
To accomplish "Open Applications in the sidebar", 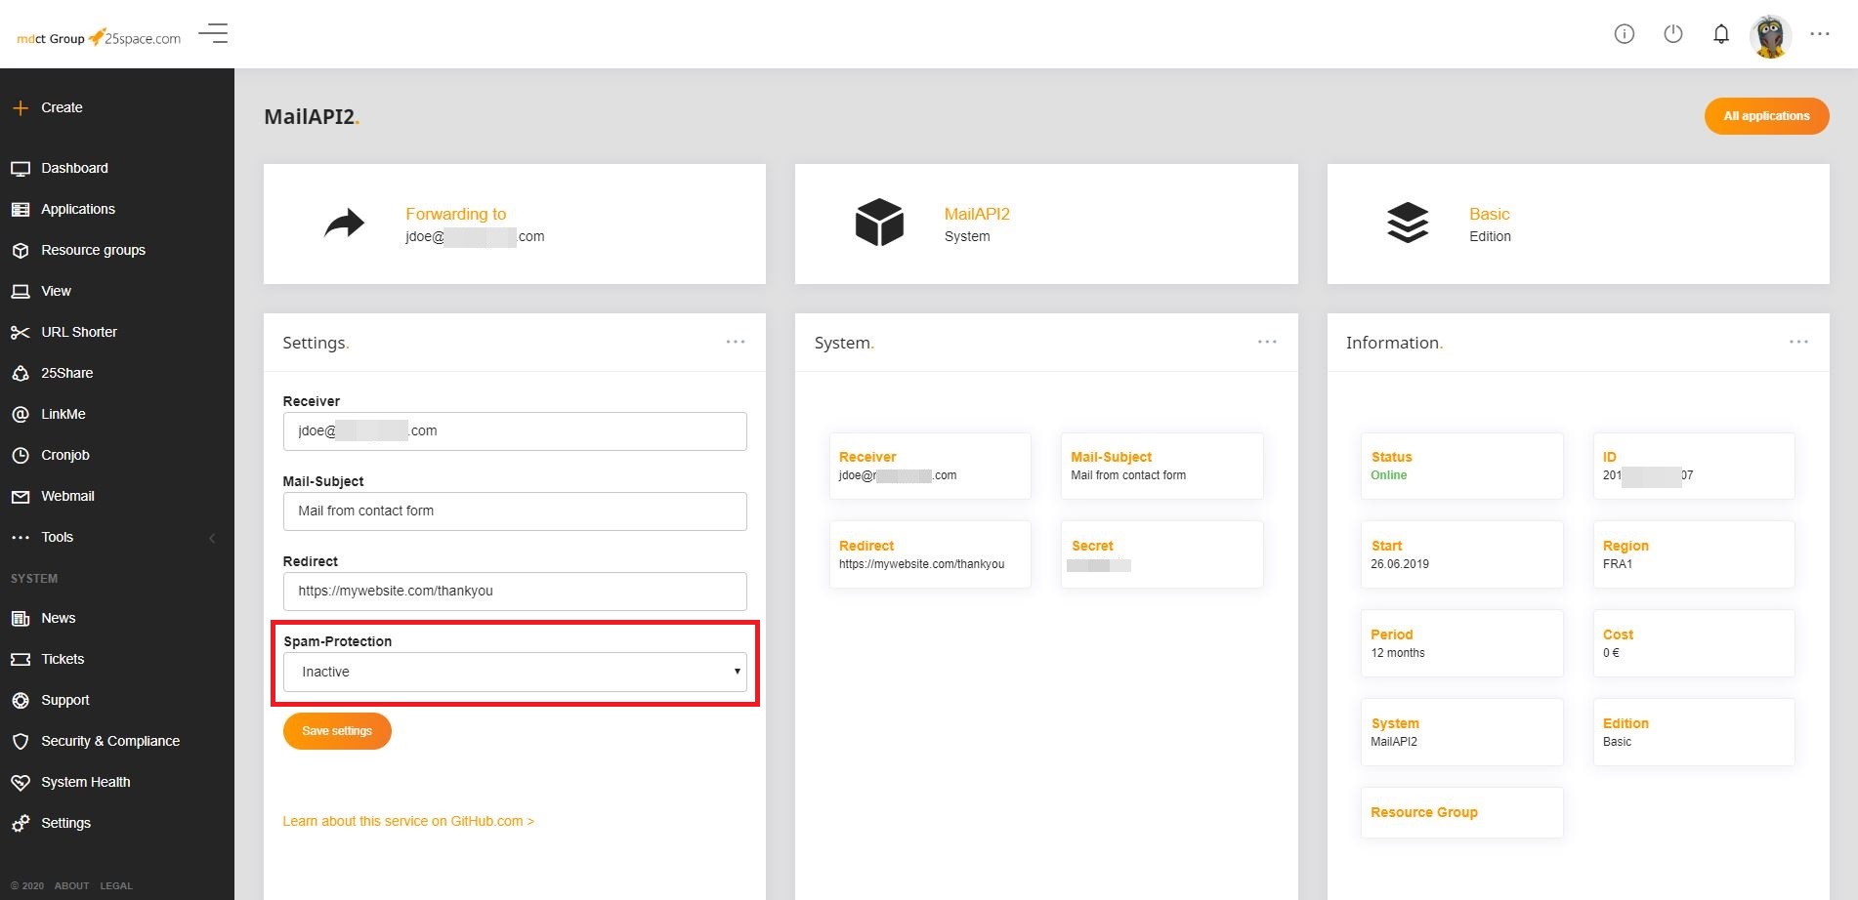I will coord(78,209).
